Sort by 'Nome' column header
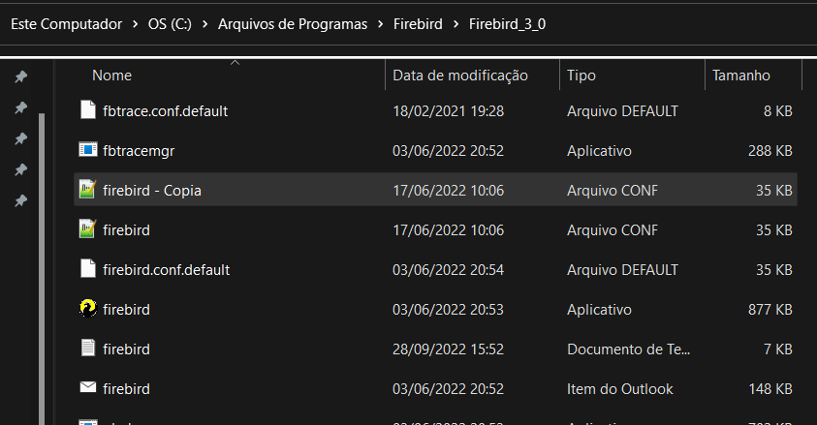The height and width of the screenshot is (425, 817). (x=112, y=76)
